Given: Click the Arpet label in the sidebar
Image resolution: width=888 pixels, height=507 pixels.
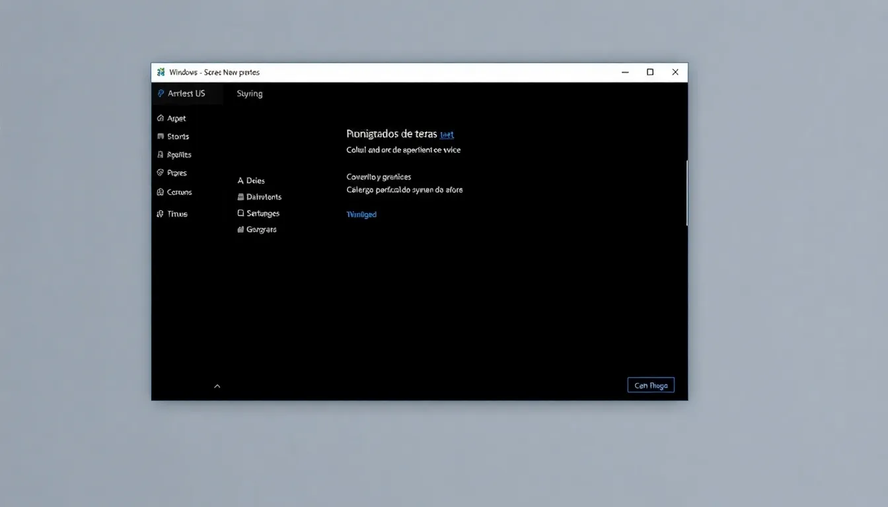Looking at the screenshot, I should pos(176,119).
